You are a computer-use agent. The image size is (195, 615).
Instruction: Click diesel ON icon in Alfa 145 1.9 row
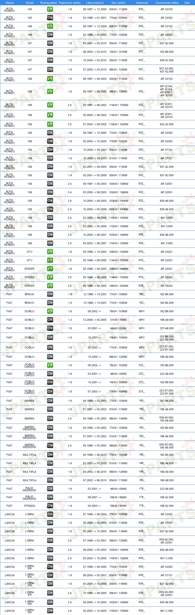click(x=50, y=18)
